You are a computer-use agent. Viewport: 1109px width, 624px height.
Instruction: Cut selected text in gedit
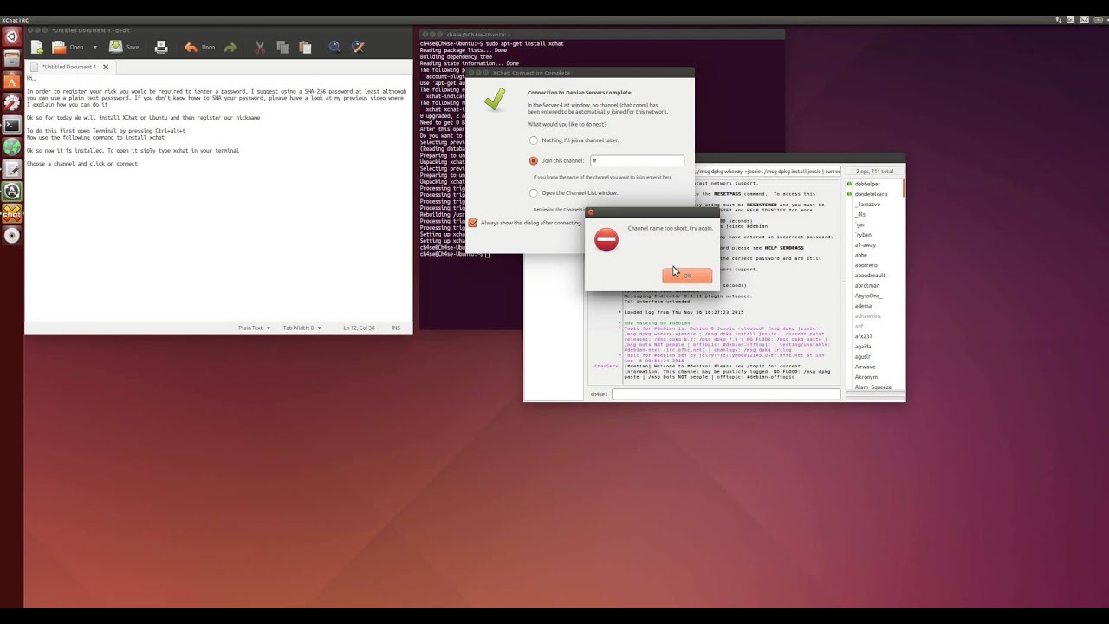click(x=260, y=47)
